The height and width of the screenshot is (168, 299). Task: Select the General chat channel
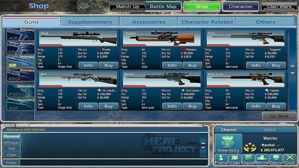pyautogui.click(x=12, y=136)
